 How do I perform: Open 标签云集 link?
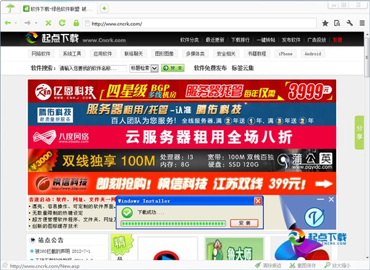pyautogui.click(x=242, y=68)
